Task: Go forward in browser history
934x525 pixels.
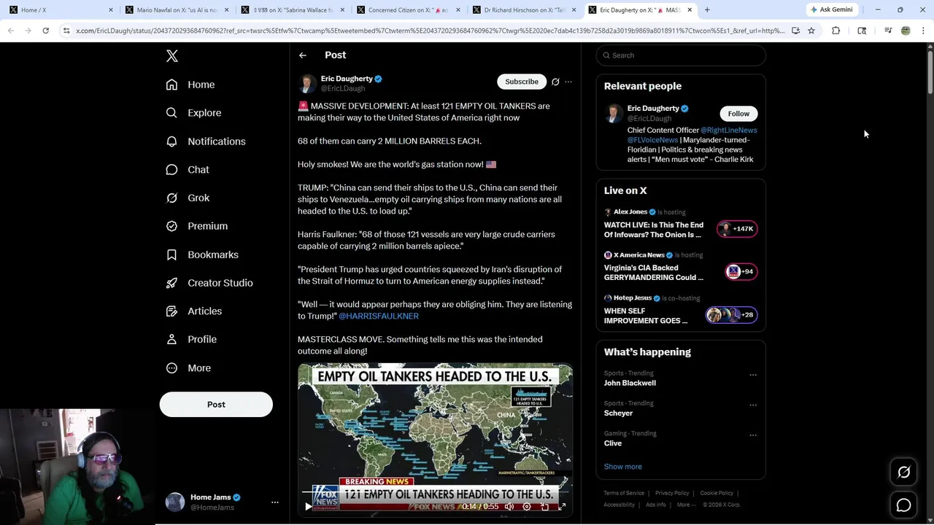Action: [x=28, y=31]
